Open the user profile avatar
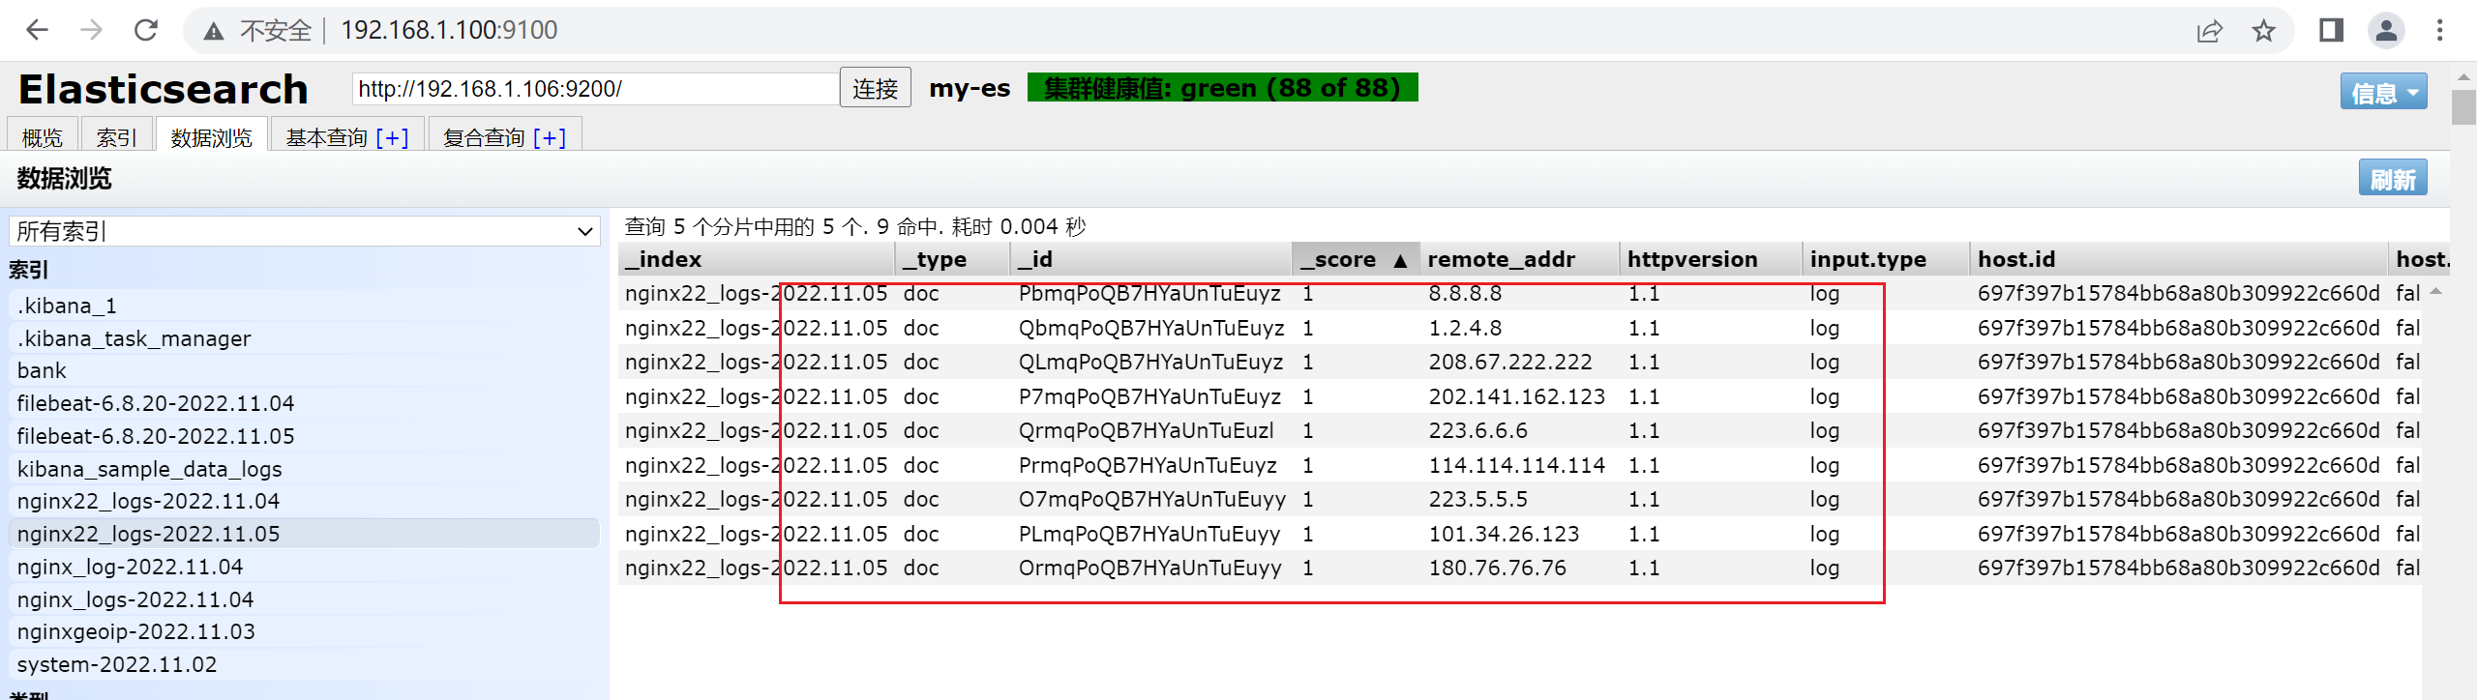 tap(2386, 31)
